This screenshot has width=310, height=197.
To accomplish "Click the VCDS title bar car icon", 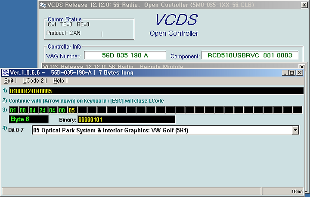I will pos(43,5).
